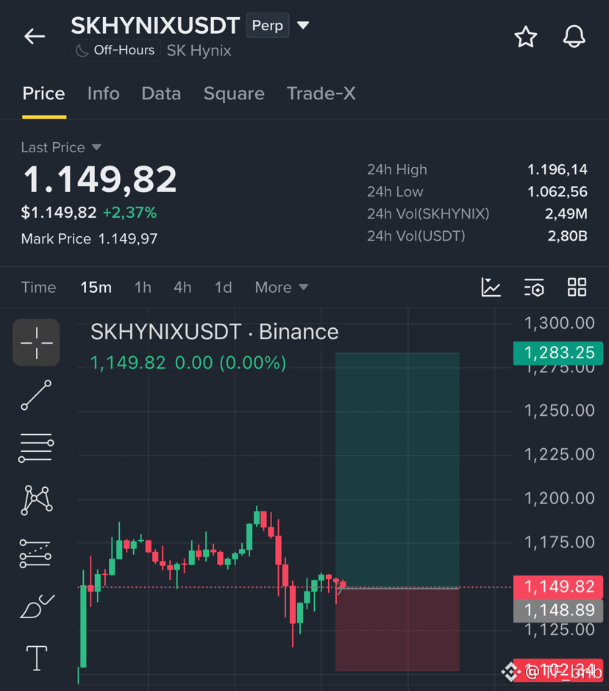Click the 1,148.89 gray entry price label
This screenshot has height=691, width=609.
coord(558,610)
